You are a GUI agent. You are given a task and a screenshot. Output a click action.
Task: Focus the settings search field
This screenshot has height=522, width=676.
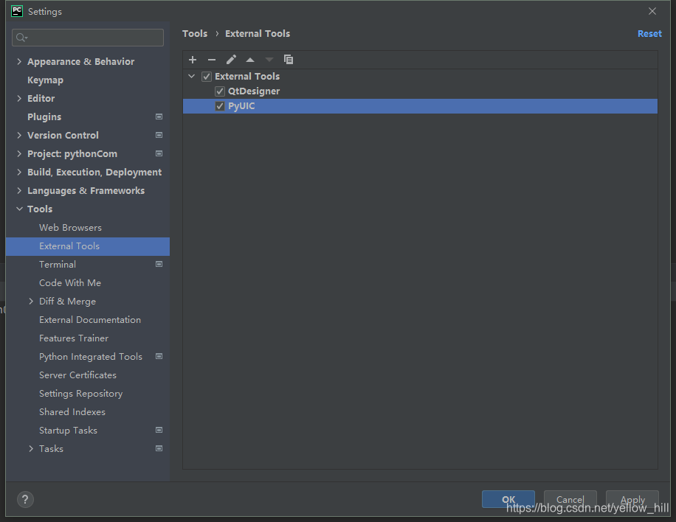(x=88, y=38)
